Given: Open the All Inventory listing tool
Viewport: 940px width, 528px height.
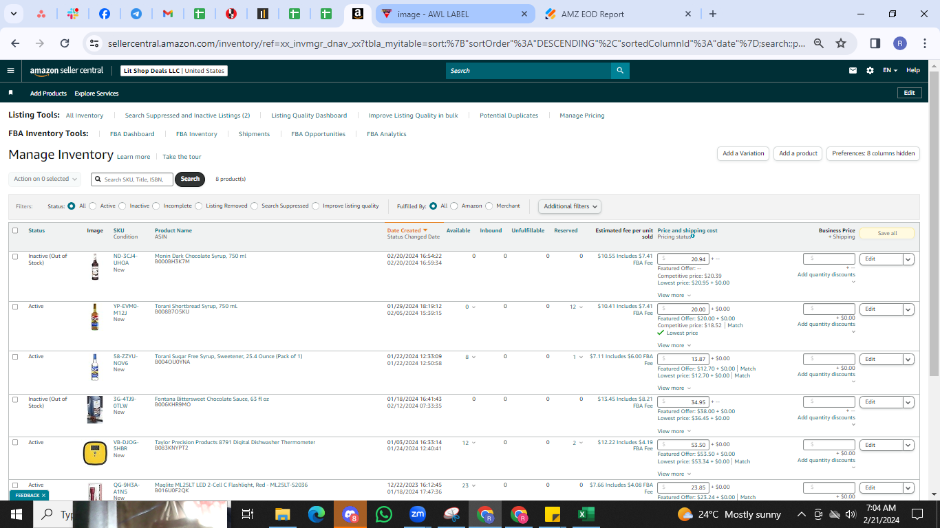Looking at the screenshot, I should [85, 115].
